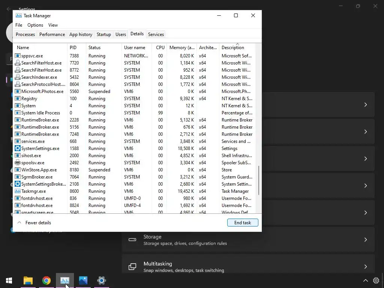
Task: Select the System process name
Action: point(28,106)
